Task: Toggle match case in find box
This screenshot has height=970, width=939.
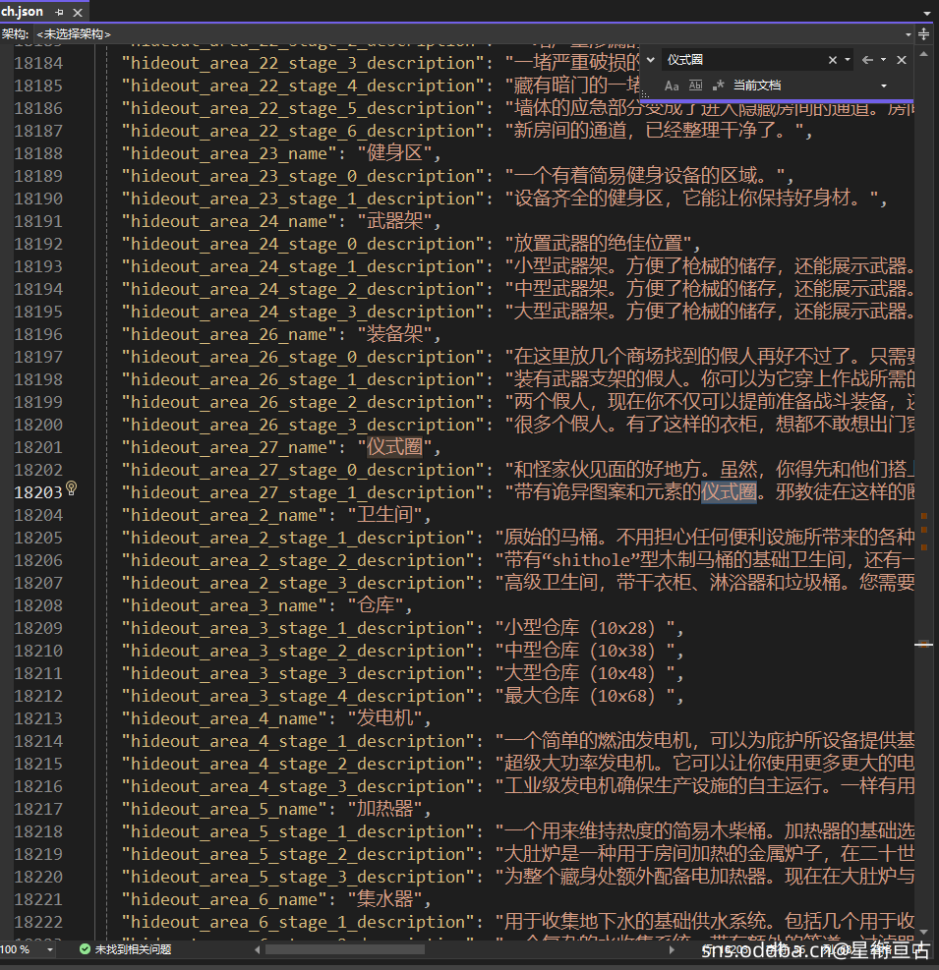Action: click(x=672, y=86)
